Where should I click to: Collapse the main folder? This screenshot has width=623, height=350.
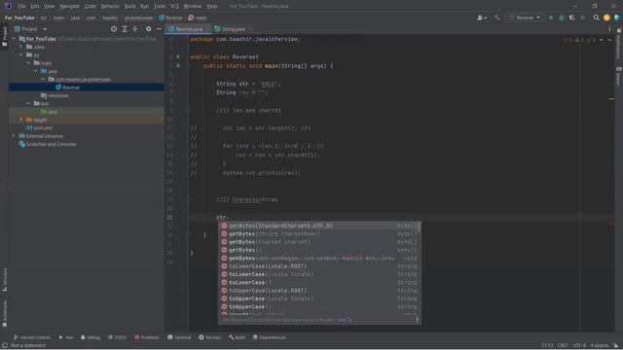(x=28, y=63)
